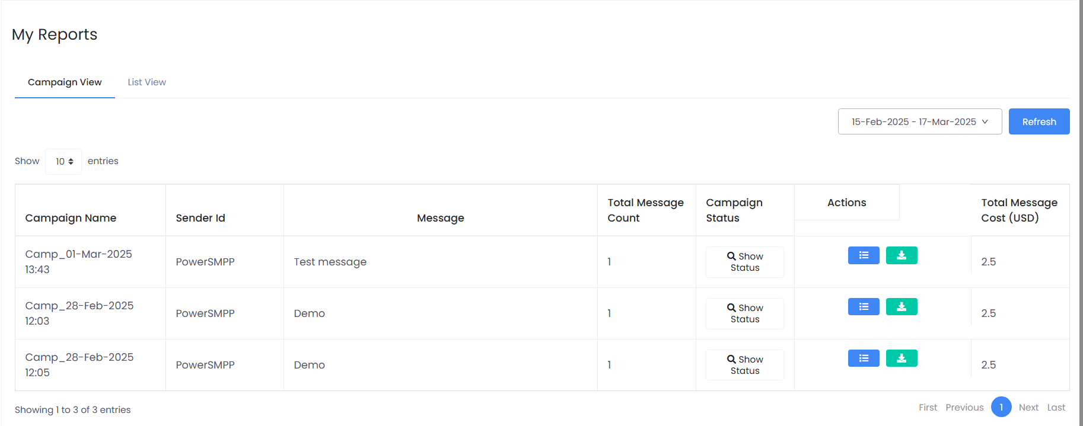Select the Campaign View tab
This screenshot has width=1083, height=426.
(65, 82)
